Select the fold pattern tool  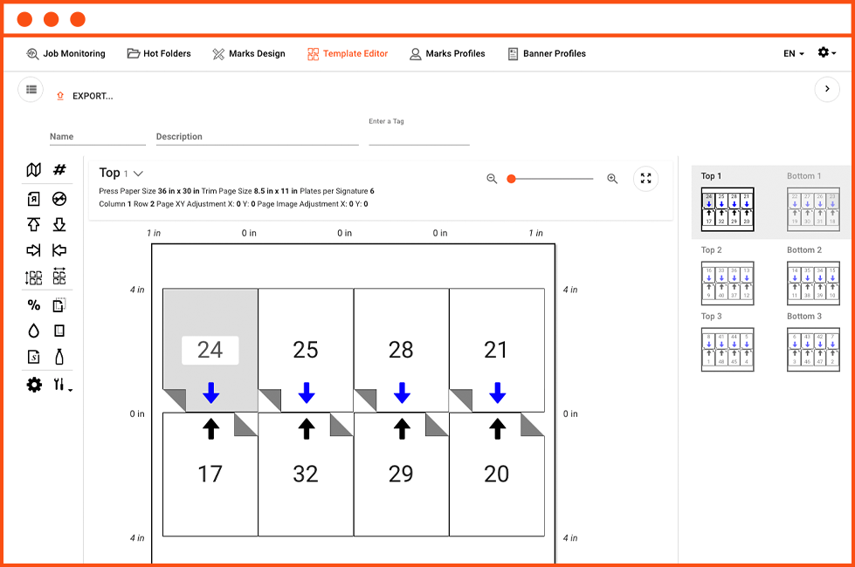(x=33, y=169)
